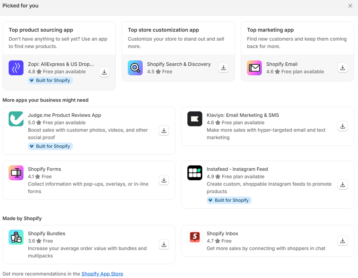Install Shopify Search & Discovery via download icon
Image resolution: width=358 pixels, height=278 pixels.
[x=223, y=68]
